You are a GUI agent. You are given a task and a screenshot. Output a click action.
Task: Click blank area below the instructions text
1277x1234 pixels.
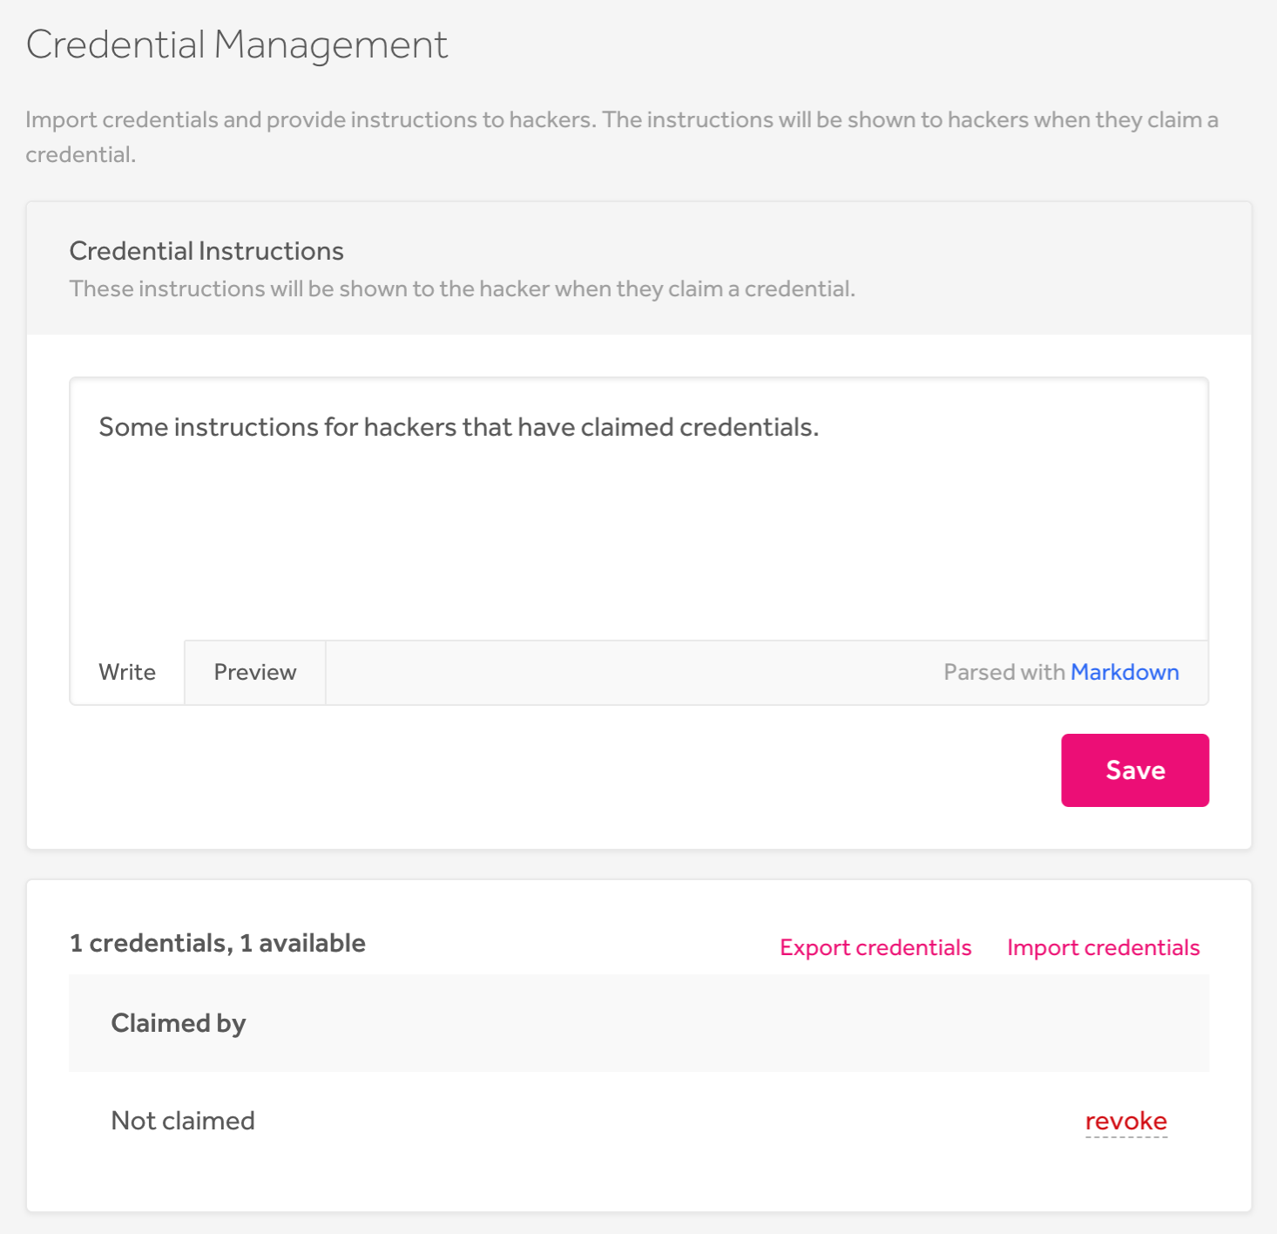(x=638, y=558)
